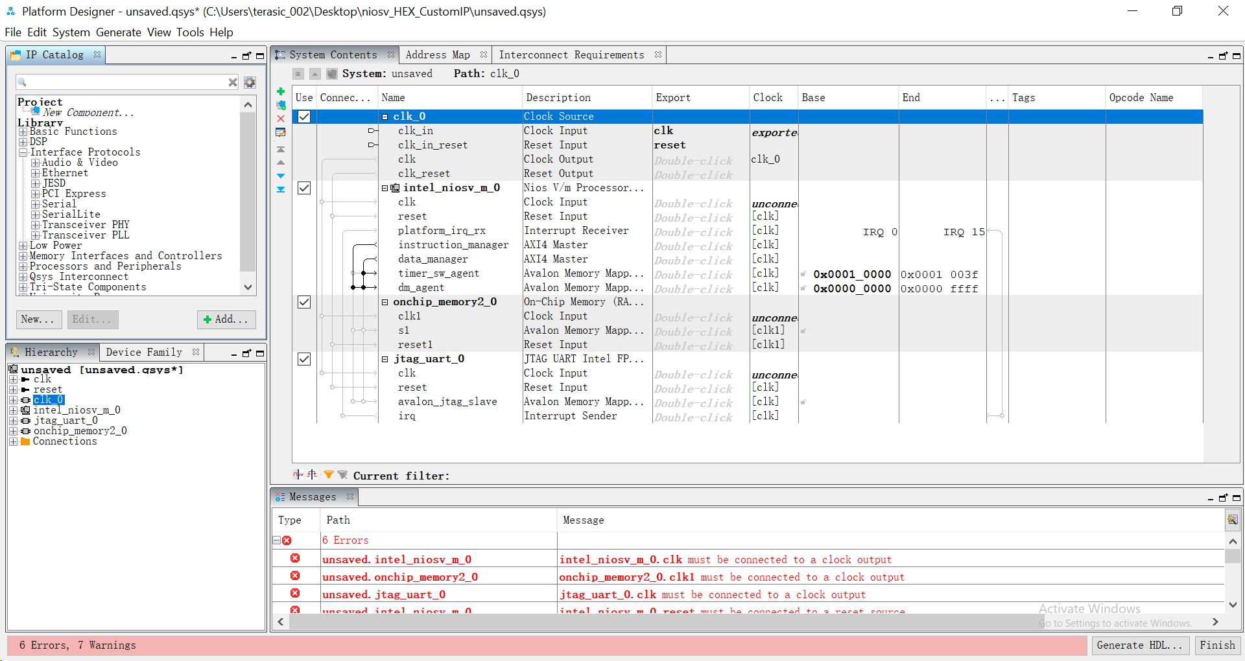The width and height of the screenshot is (1245, 661).
Task: Collapse the onchip_memory2_0 component row
Action: click(x=385, y=302)
